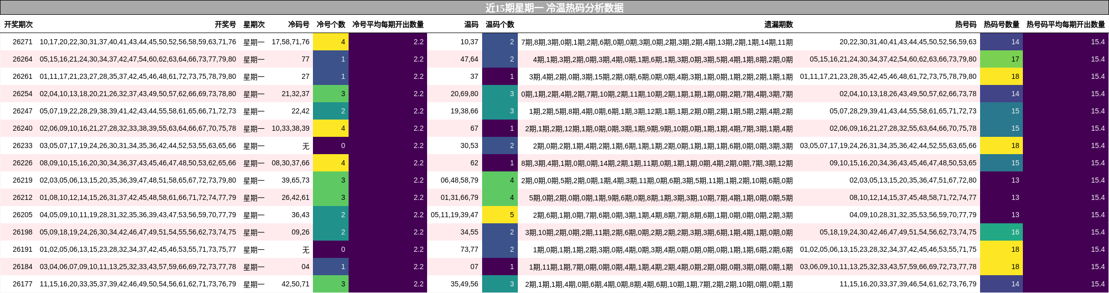Select draw period cell '26247'

pyautogui.click(x=22, y=111)
